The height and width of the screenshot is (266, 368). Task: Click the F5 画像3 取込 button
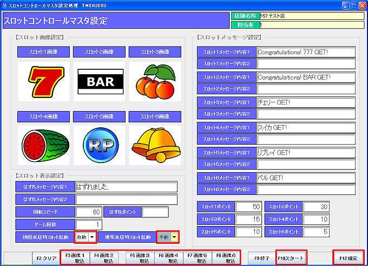tap(140, 258)
